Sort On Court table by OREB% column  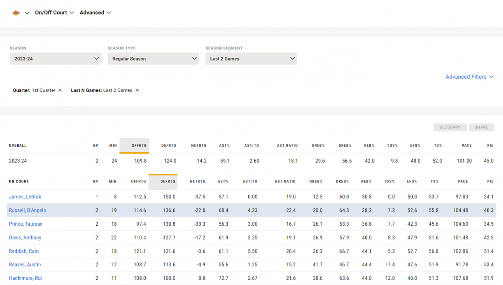coord(316,182)
